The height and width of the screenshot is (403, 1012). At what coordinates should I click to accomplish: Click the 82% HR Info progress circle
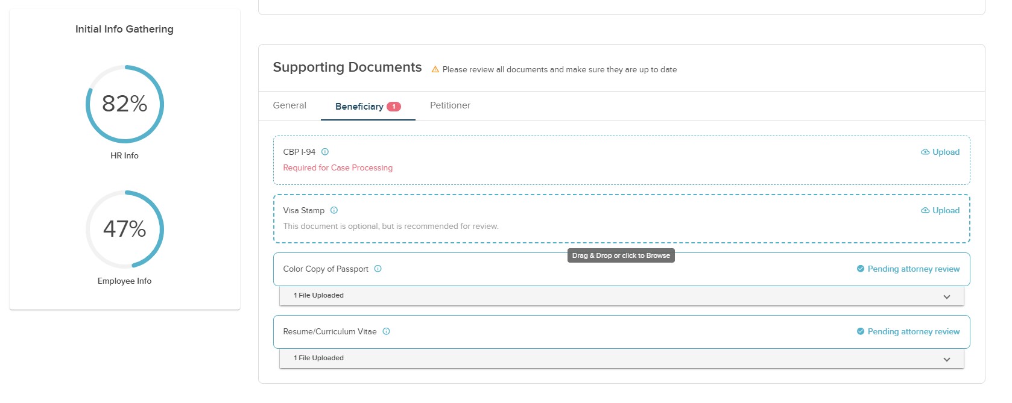pyautogui.click(x=125, y=104)
